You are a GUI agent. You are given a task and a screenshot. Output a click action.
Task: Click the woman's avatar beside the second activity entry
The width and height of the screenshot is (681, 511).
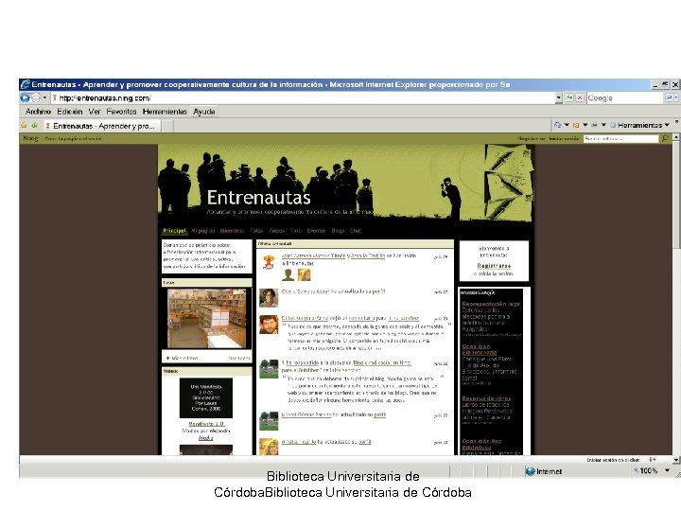(x=269, y=298)
